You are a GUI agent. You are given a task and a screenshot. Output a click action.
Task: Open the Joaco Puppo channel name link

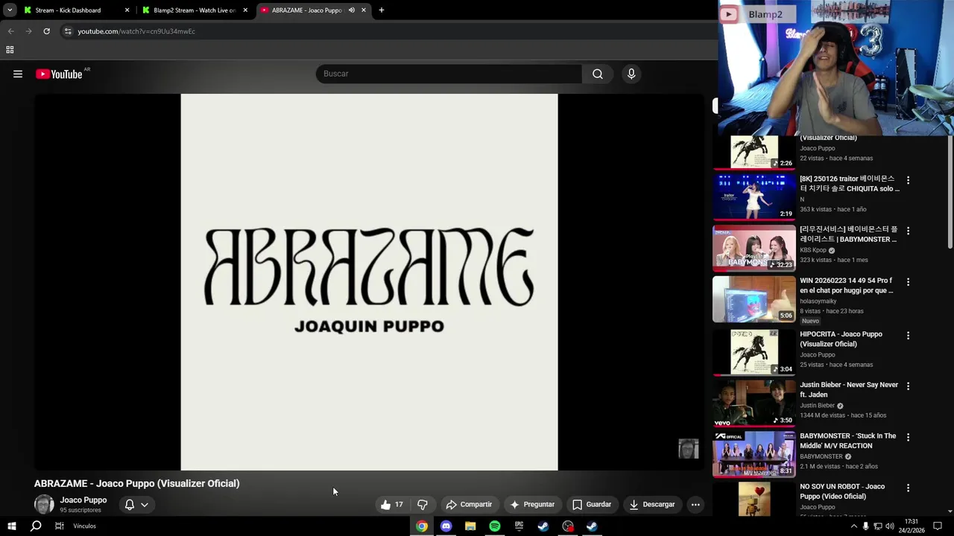tap(83, 500)
